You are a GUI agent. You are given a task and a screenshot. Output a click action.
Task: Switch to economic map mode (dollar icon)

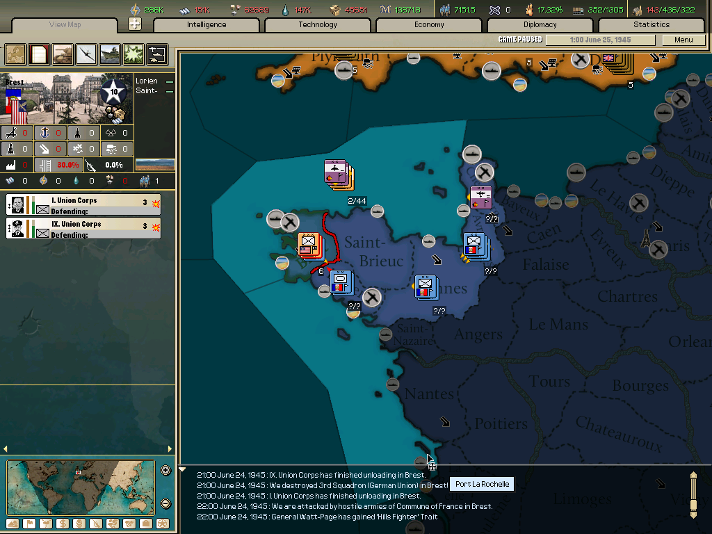(x=61, y=524)
